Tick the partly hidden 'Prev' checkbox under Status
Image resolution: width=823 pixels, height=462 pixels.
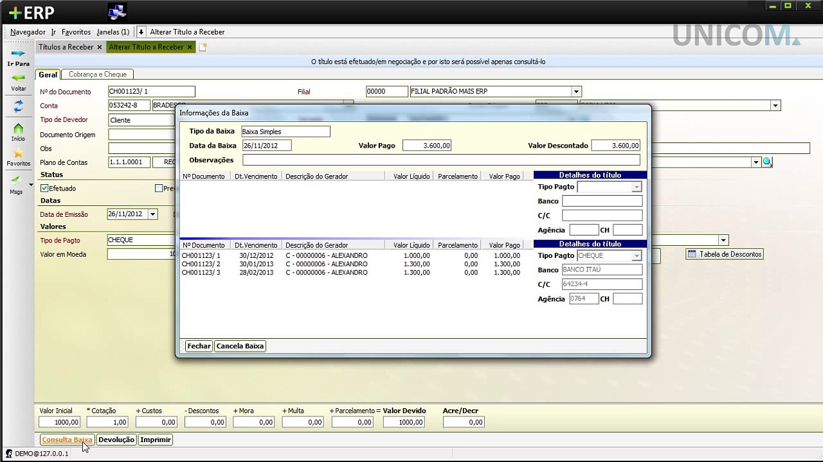pyautogui.click(x=159, y=189)
